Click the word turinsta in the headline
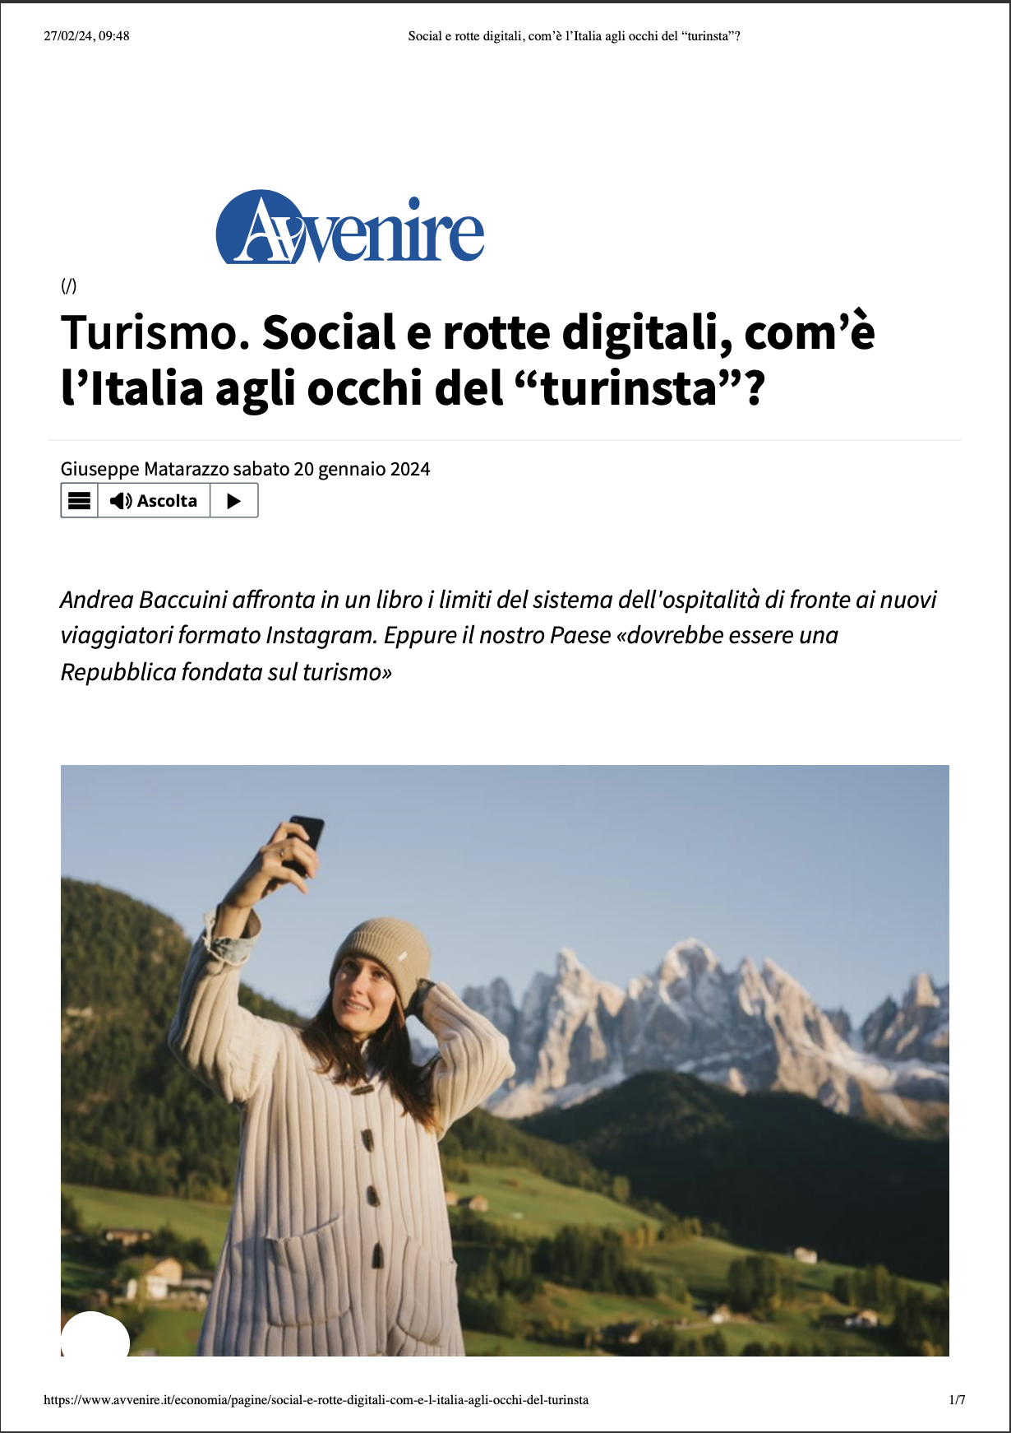 pyautogui.click(x=629, y=388)
